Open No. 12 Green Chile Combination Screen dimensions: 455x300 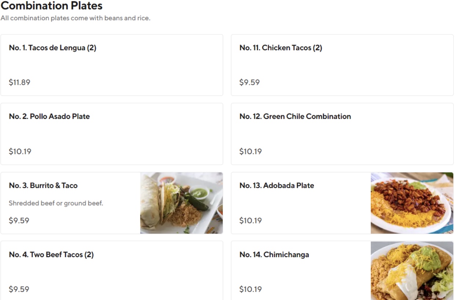[x=295, y=116]
